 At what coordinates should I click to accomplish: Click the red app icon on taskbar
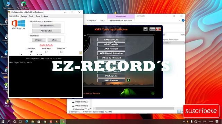coord(51,122)
